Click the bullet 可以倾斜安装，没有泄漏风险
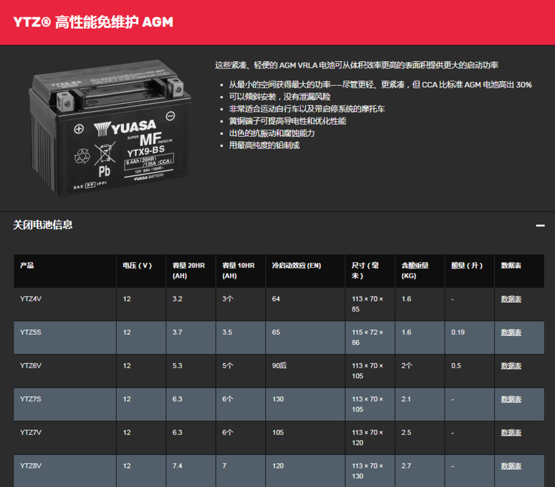This screenshot has width=555, height=487. point(279,97)
